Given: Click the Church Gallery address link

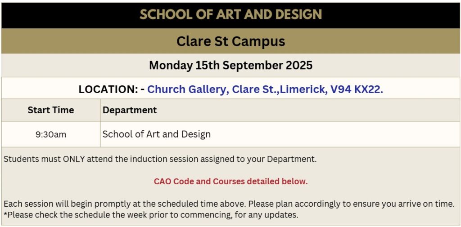Looking at the screenshot, I should point(265,89).
